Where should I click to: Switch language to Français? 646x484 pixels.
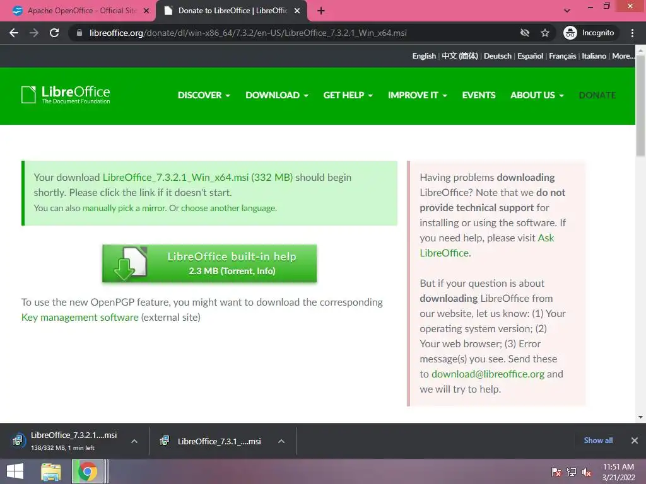(562, 56)
